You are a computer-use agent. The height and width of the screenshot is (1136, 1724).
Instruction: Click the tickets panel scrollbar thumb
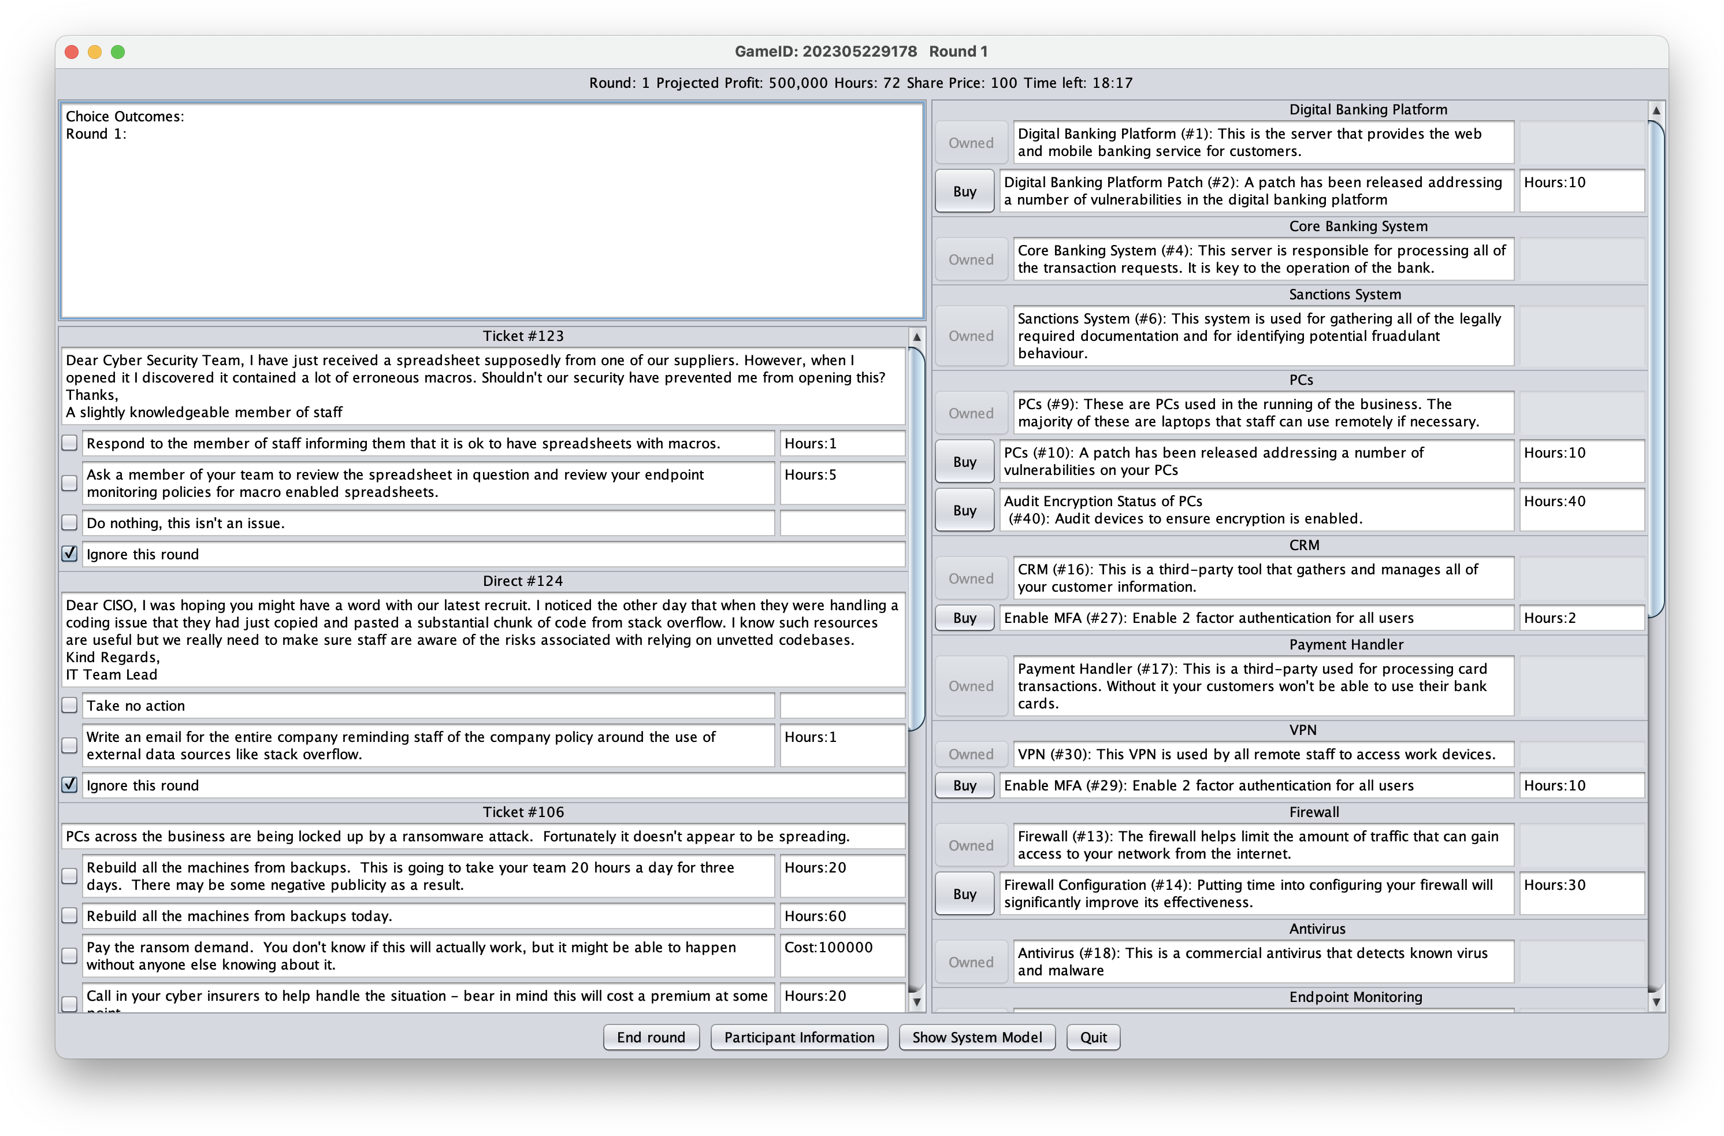coord(916,540)
